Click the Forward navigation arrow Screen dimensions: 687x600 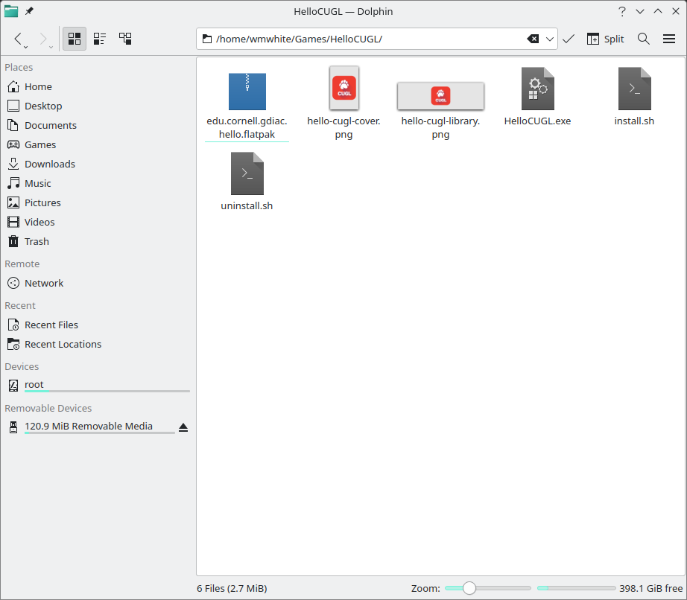pyautogui.click(x=42, y=39)
